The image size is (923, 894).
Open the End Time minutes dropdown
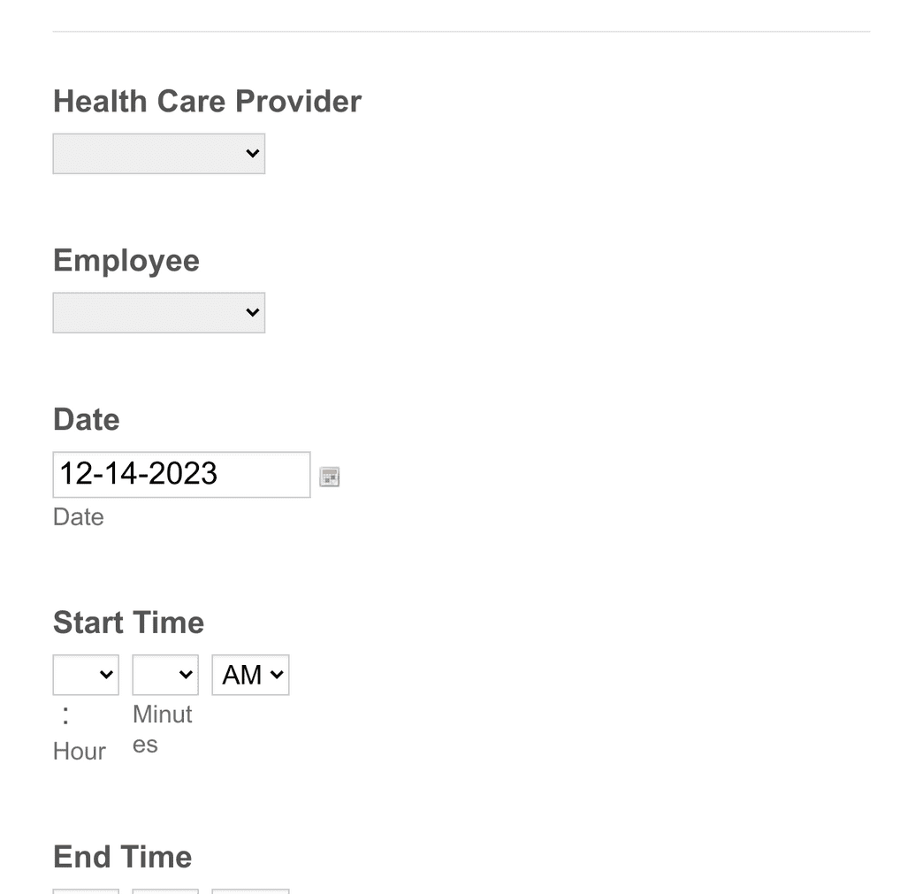(x=164, y=891)
